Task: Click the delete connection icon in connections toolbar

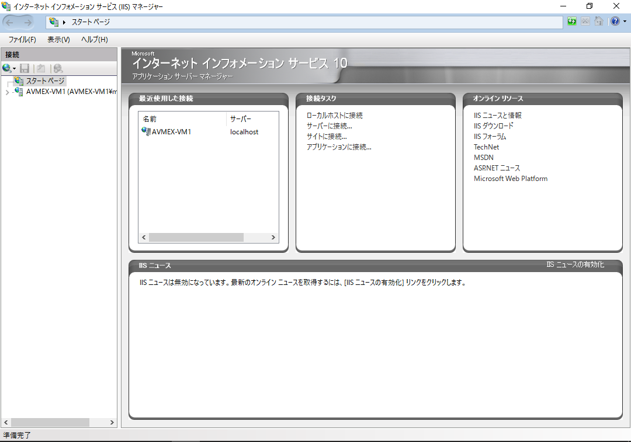Action: pyautogui.click(x=58, y=68)
